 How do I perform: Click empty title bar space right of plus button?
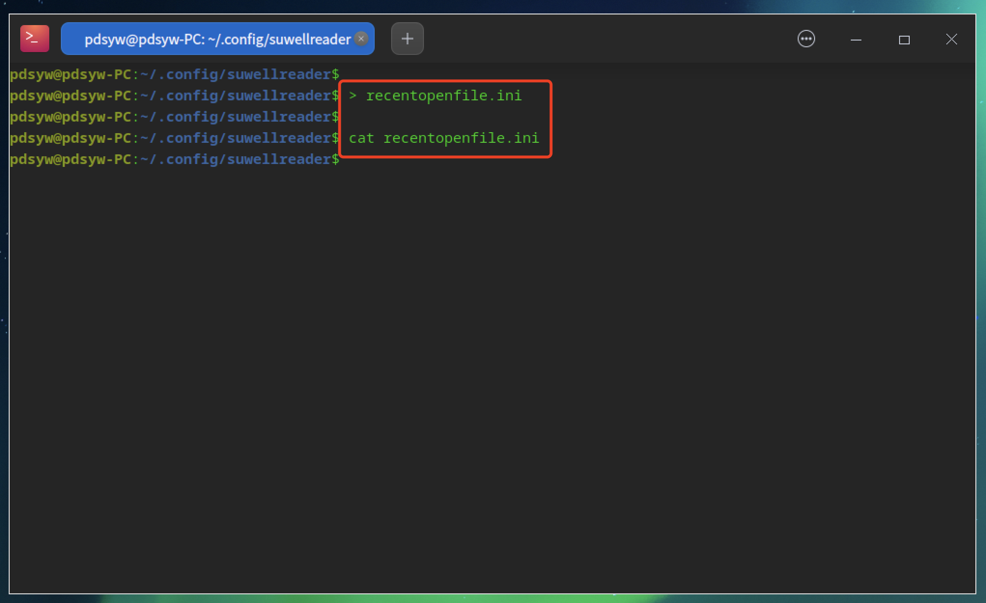[604, 39]
